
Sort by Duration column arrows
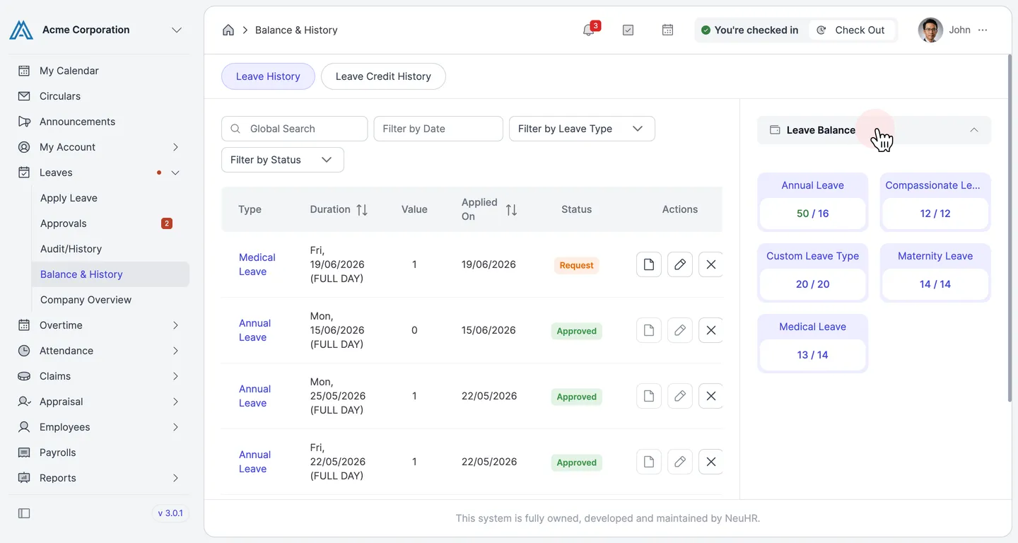click(x=362, y=209)
